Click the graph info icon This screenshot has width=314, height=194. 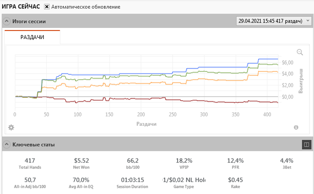(296, 128)
